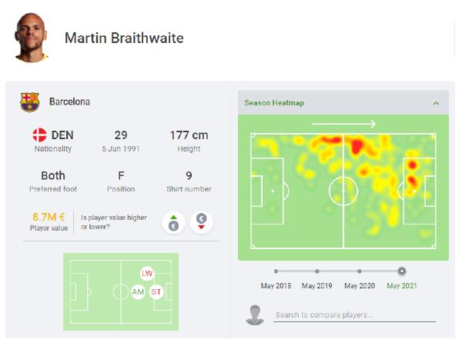This screenshot has width=462, height=346.
Task: Select the May 2021 timeline point
Action: pyautogui.click(x=401, y=271)
